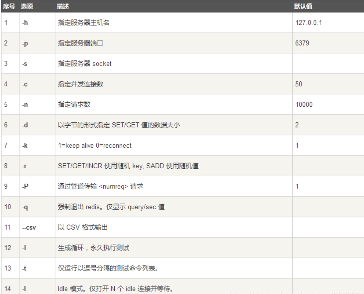Click the text 以 CSV 格式输出
This screenshot has height=294, width=364.
pyautogui.click(x=83, y=227)
